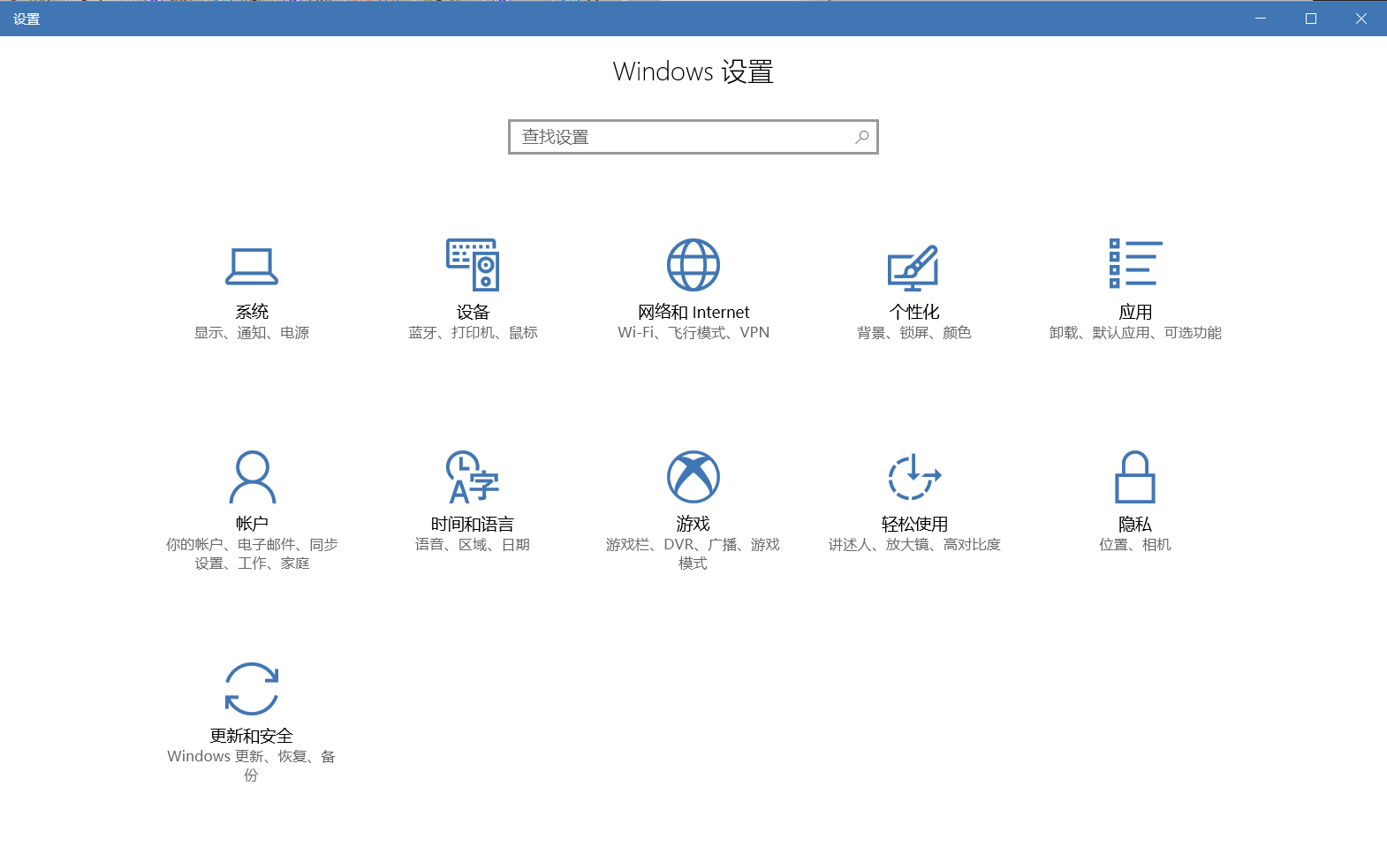Screen dimensions: 1387x847
Task: Open the 网络和 Internet globe icon
Action: click(693, 265)
